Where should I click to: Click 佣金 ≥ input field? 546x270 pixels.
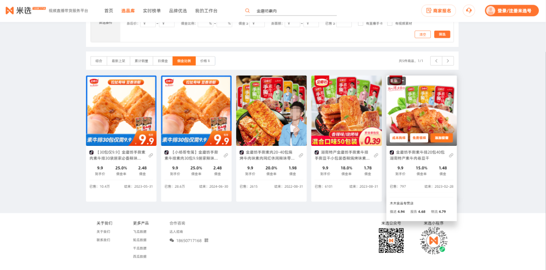coord(257,23)
